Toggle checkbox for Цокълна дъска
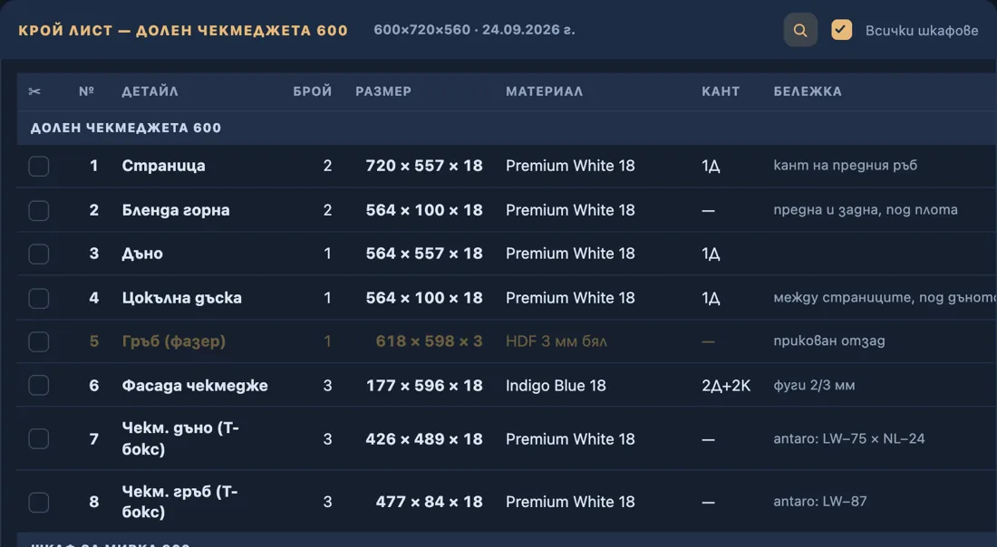The image size is (997, 547). click(x=39, y=298)
